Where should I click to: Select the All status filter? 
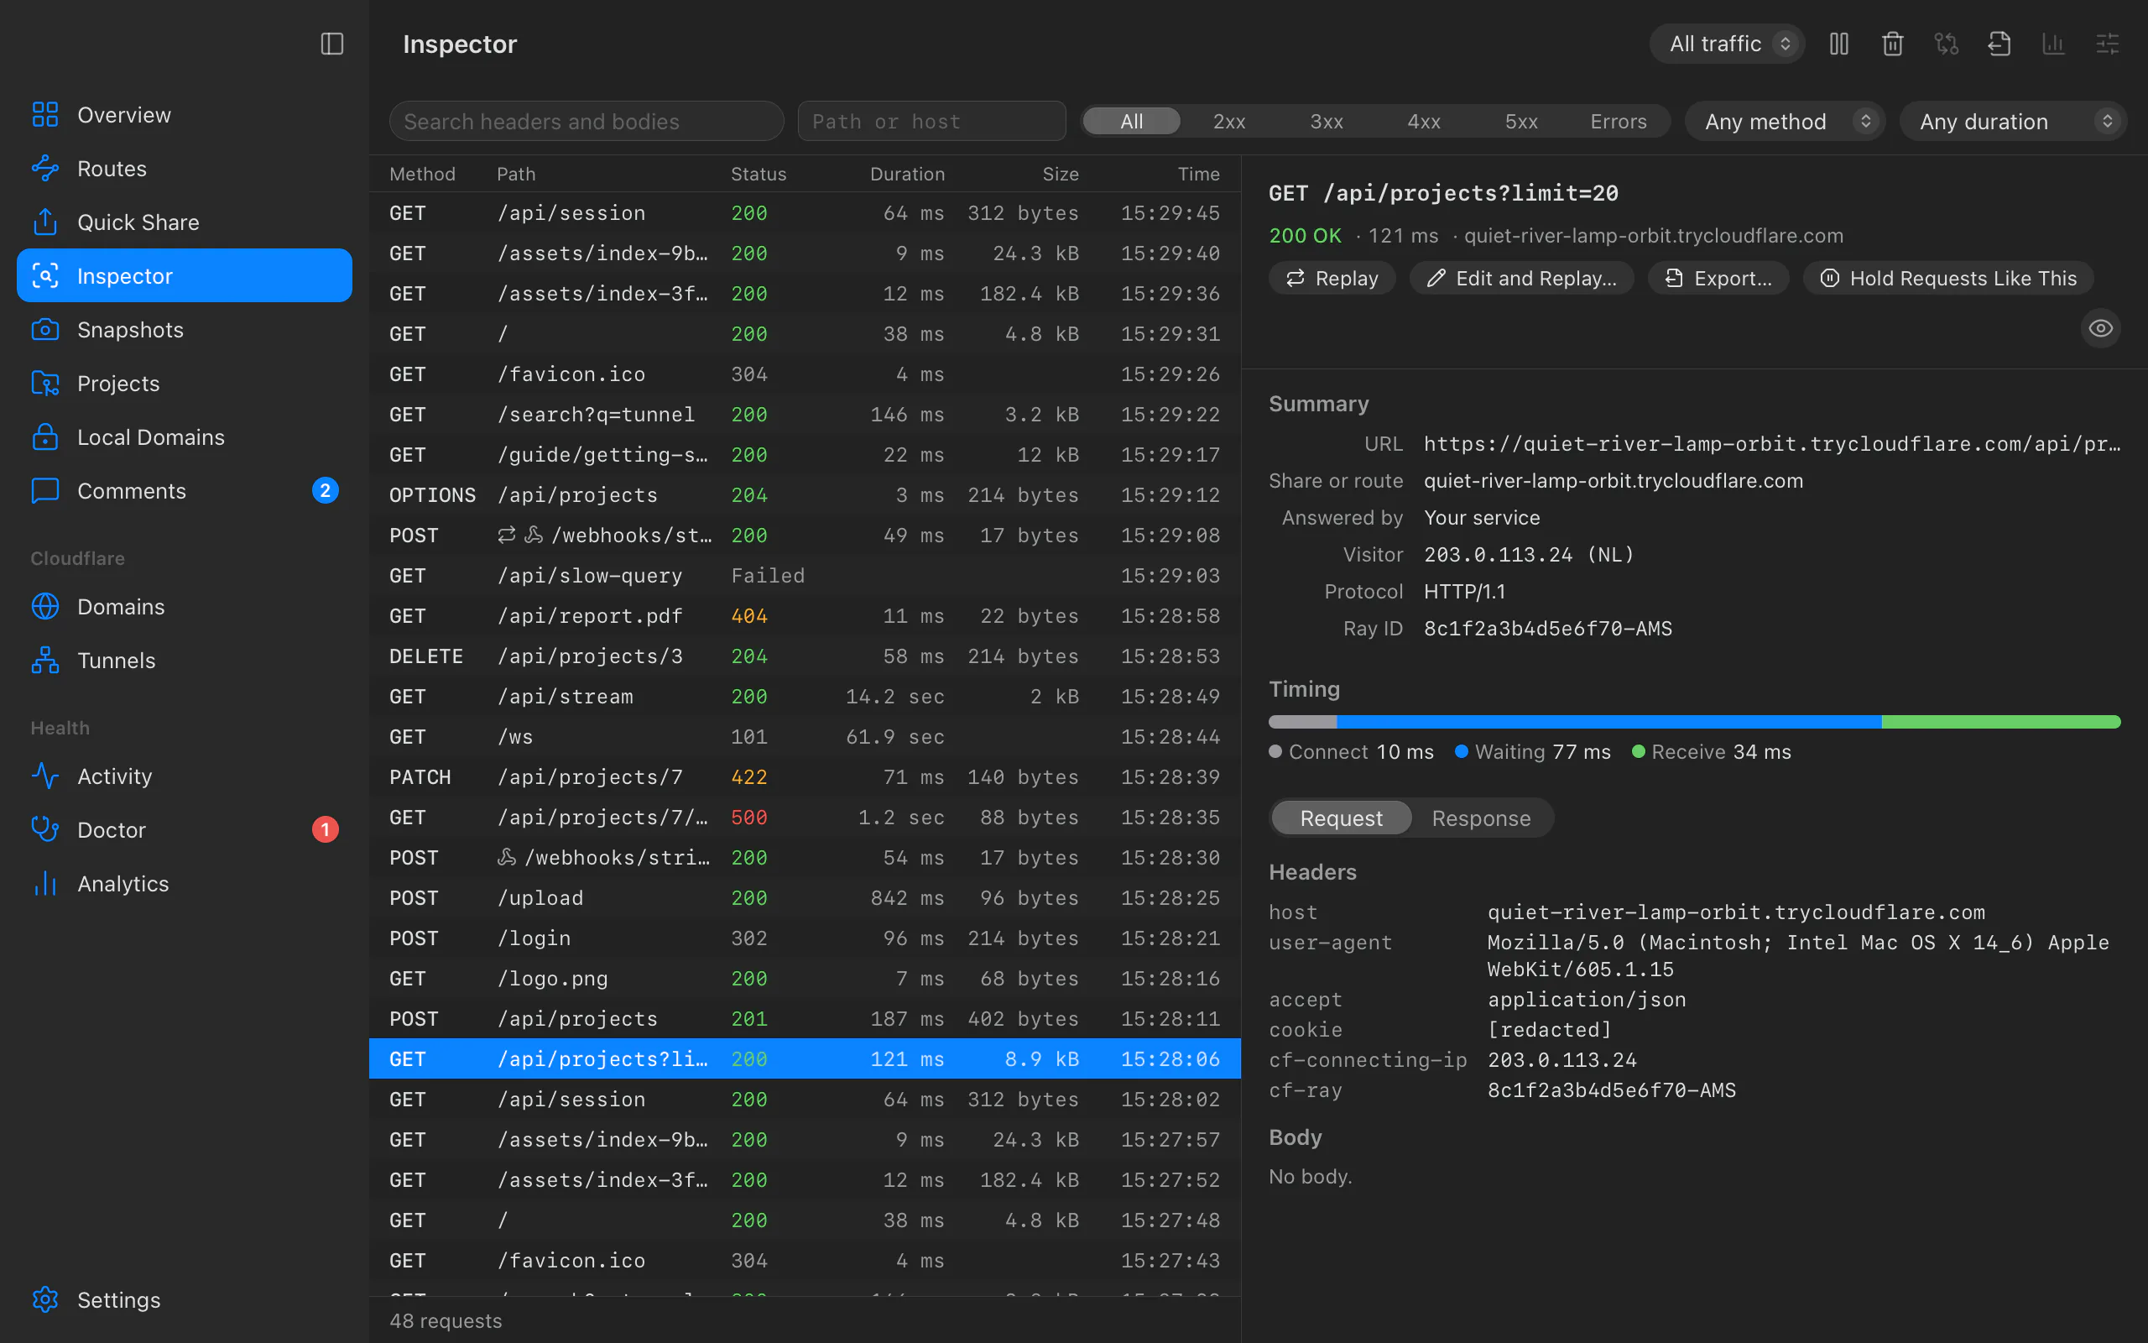click(1132, 121)
